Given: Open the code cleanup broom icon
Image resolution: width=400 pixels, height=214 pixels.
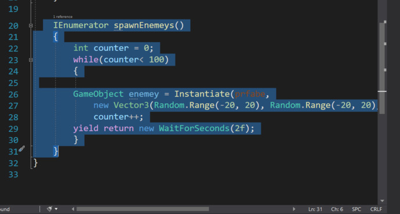Looking at the screenshot, I should [49, 209].
